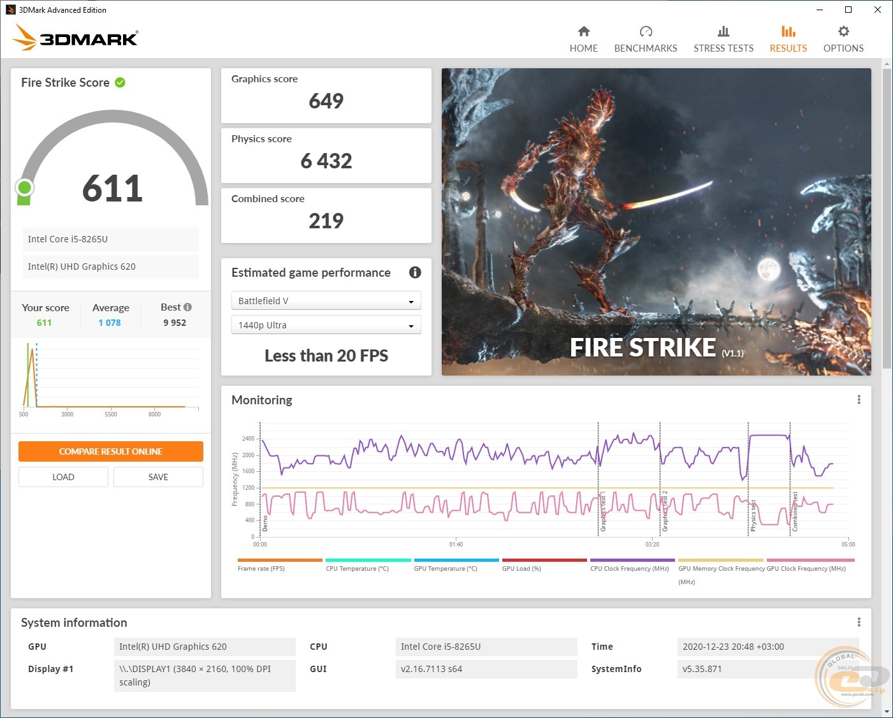Select the Results tab

pyautogui.click(x=788, y=40)
